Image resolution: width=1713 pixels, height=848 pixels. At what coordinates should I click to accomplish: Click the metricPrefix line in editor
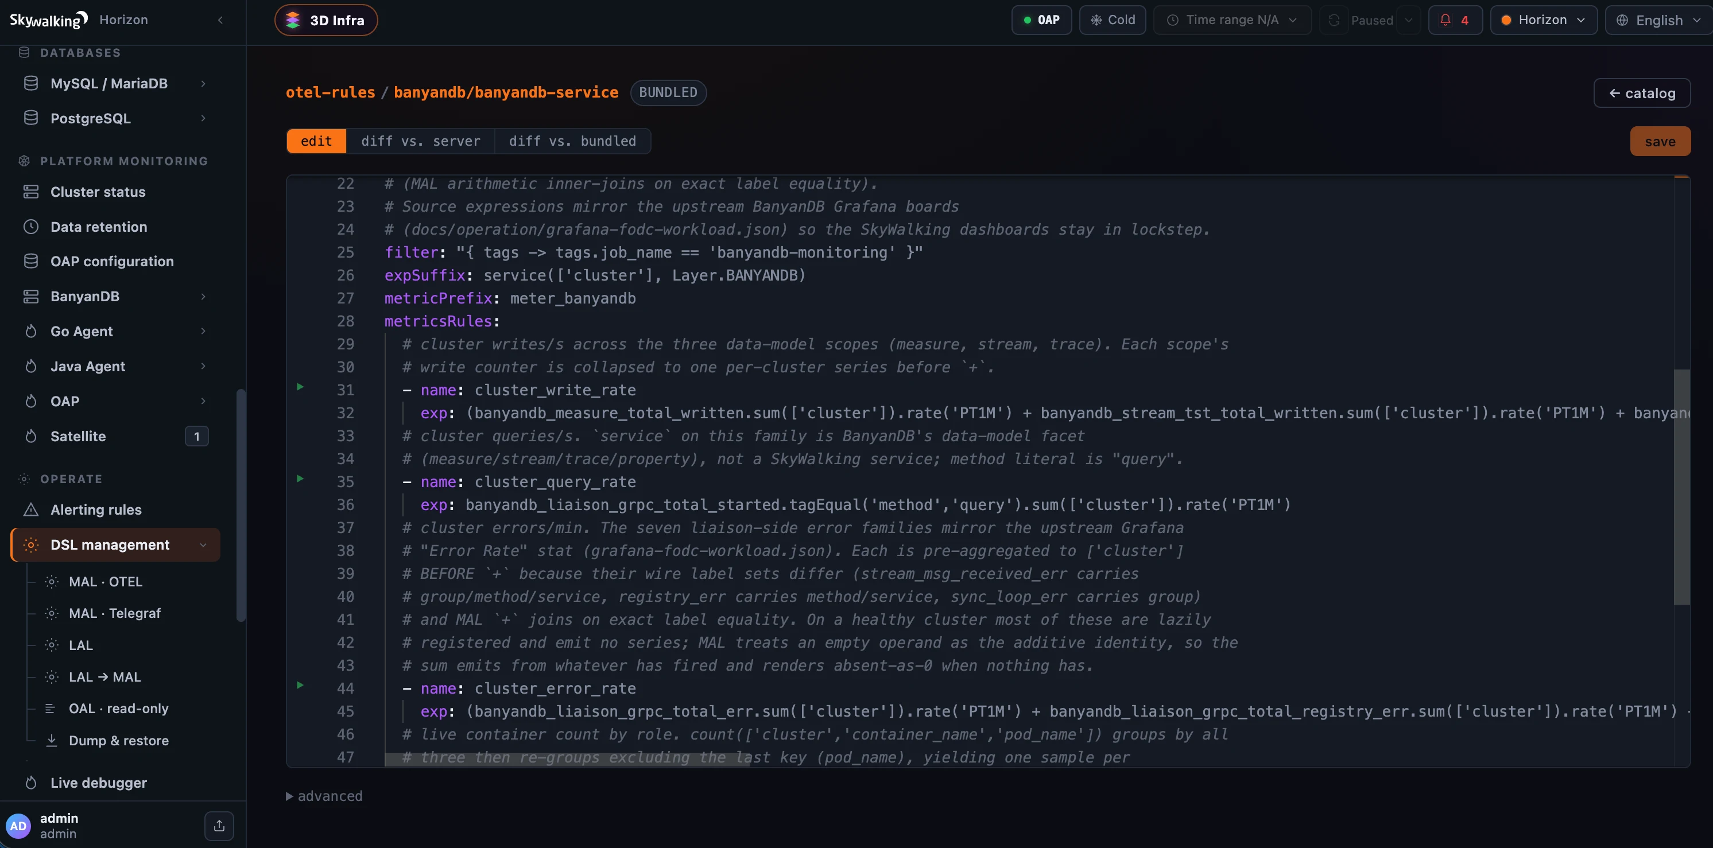(x=510, y=298)
